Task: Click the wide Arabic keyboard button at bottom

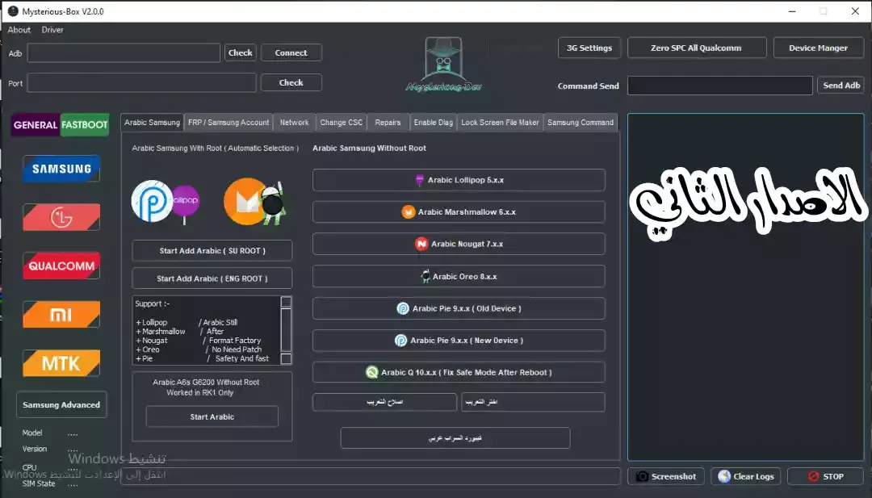Action: 455,438
